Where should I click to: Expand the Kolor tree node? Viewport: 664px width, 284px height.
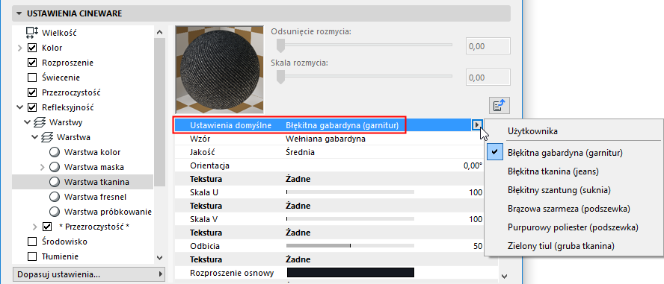(19, 48)
